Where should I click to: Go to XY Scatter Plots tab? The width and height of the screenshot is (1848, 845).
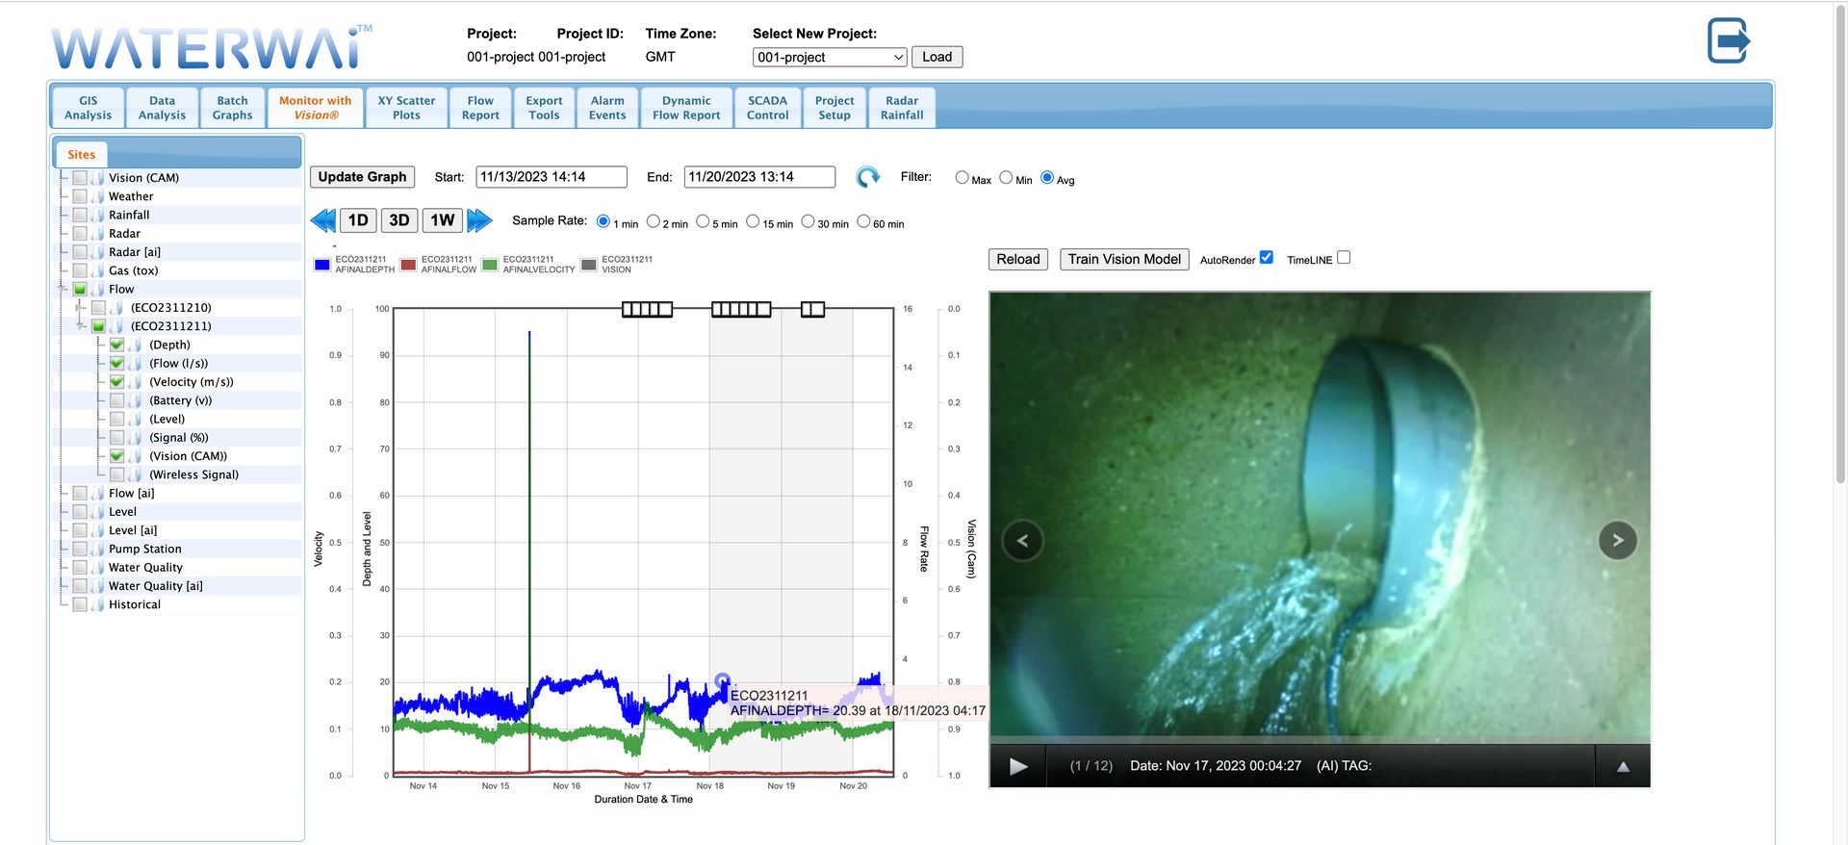(406, 108)
